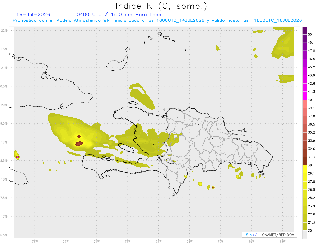Screen dimensions: 317x245
Task: Click the "19N" latitude label
Action: pyautogui.click(x=4, y=142)
